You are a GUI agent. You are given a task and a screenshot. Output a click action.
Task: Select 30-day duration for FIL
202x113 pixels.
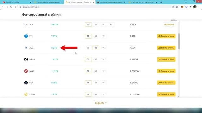pyautogui.click(x=88, y=36)
